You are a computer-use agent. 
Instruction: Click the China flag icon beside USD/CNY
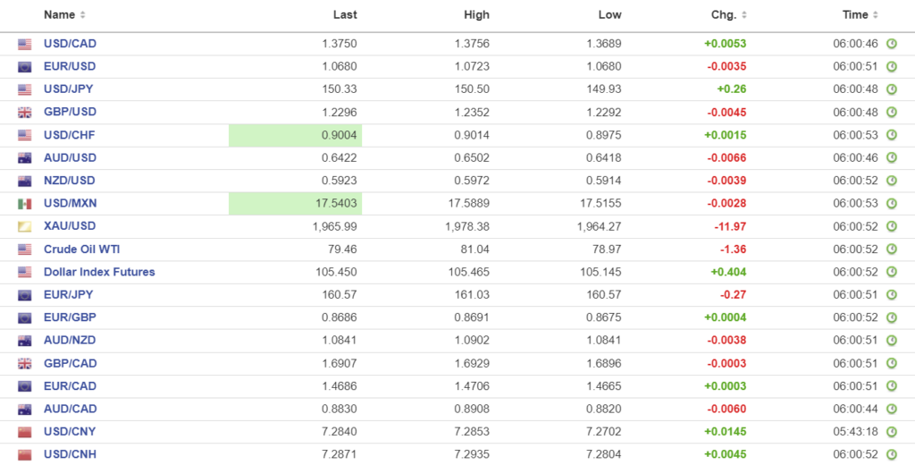click(x=25, y=432)
